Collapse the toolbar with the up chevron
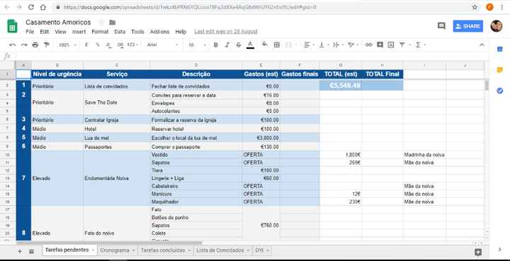The height and width of the screenshot is (261, 510). tap(482, 45)
